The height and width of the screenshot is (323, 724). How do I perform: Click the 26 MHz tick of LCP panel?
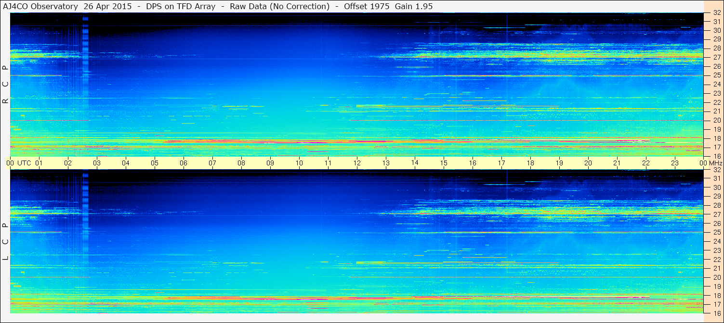(x=716, y=224)
